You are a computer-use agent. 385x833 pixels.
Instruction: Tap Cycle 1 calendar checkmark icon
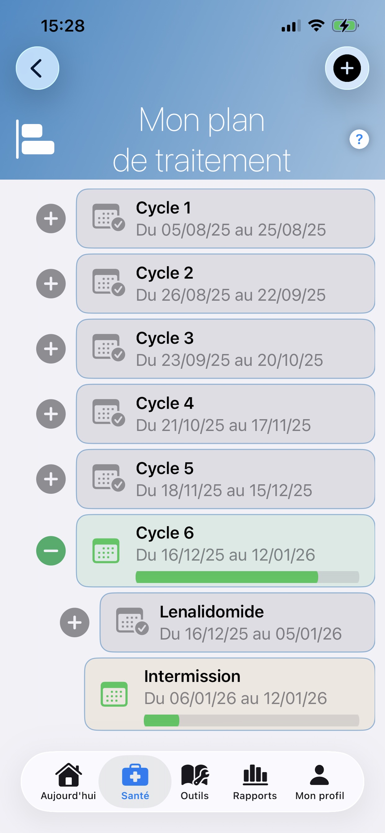[x=108, y=217]
